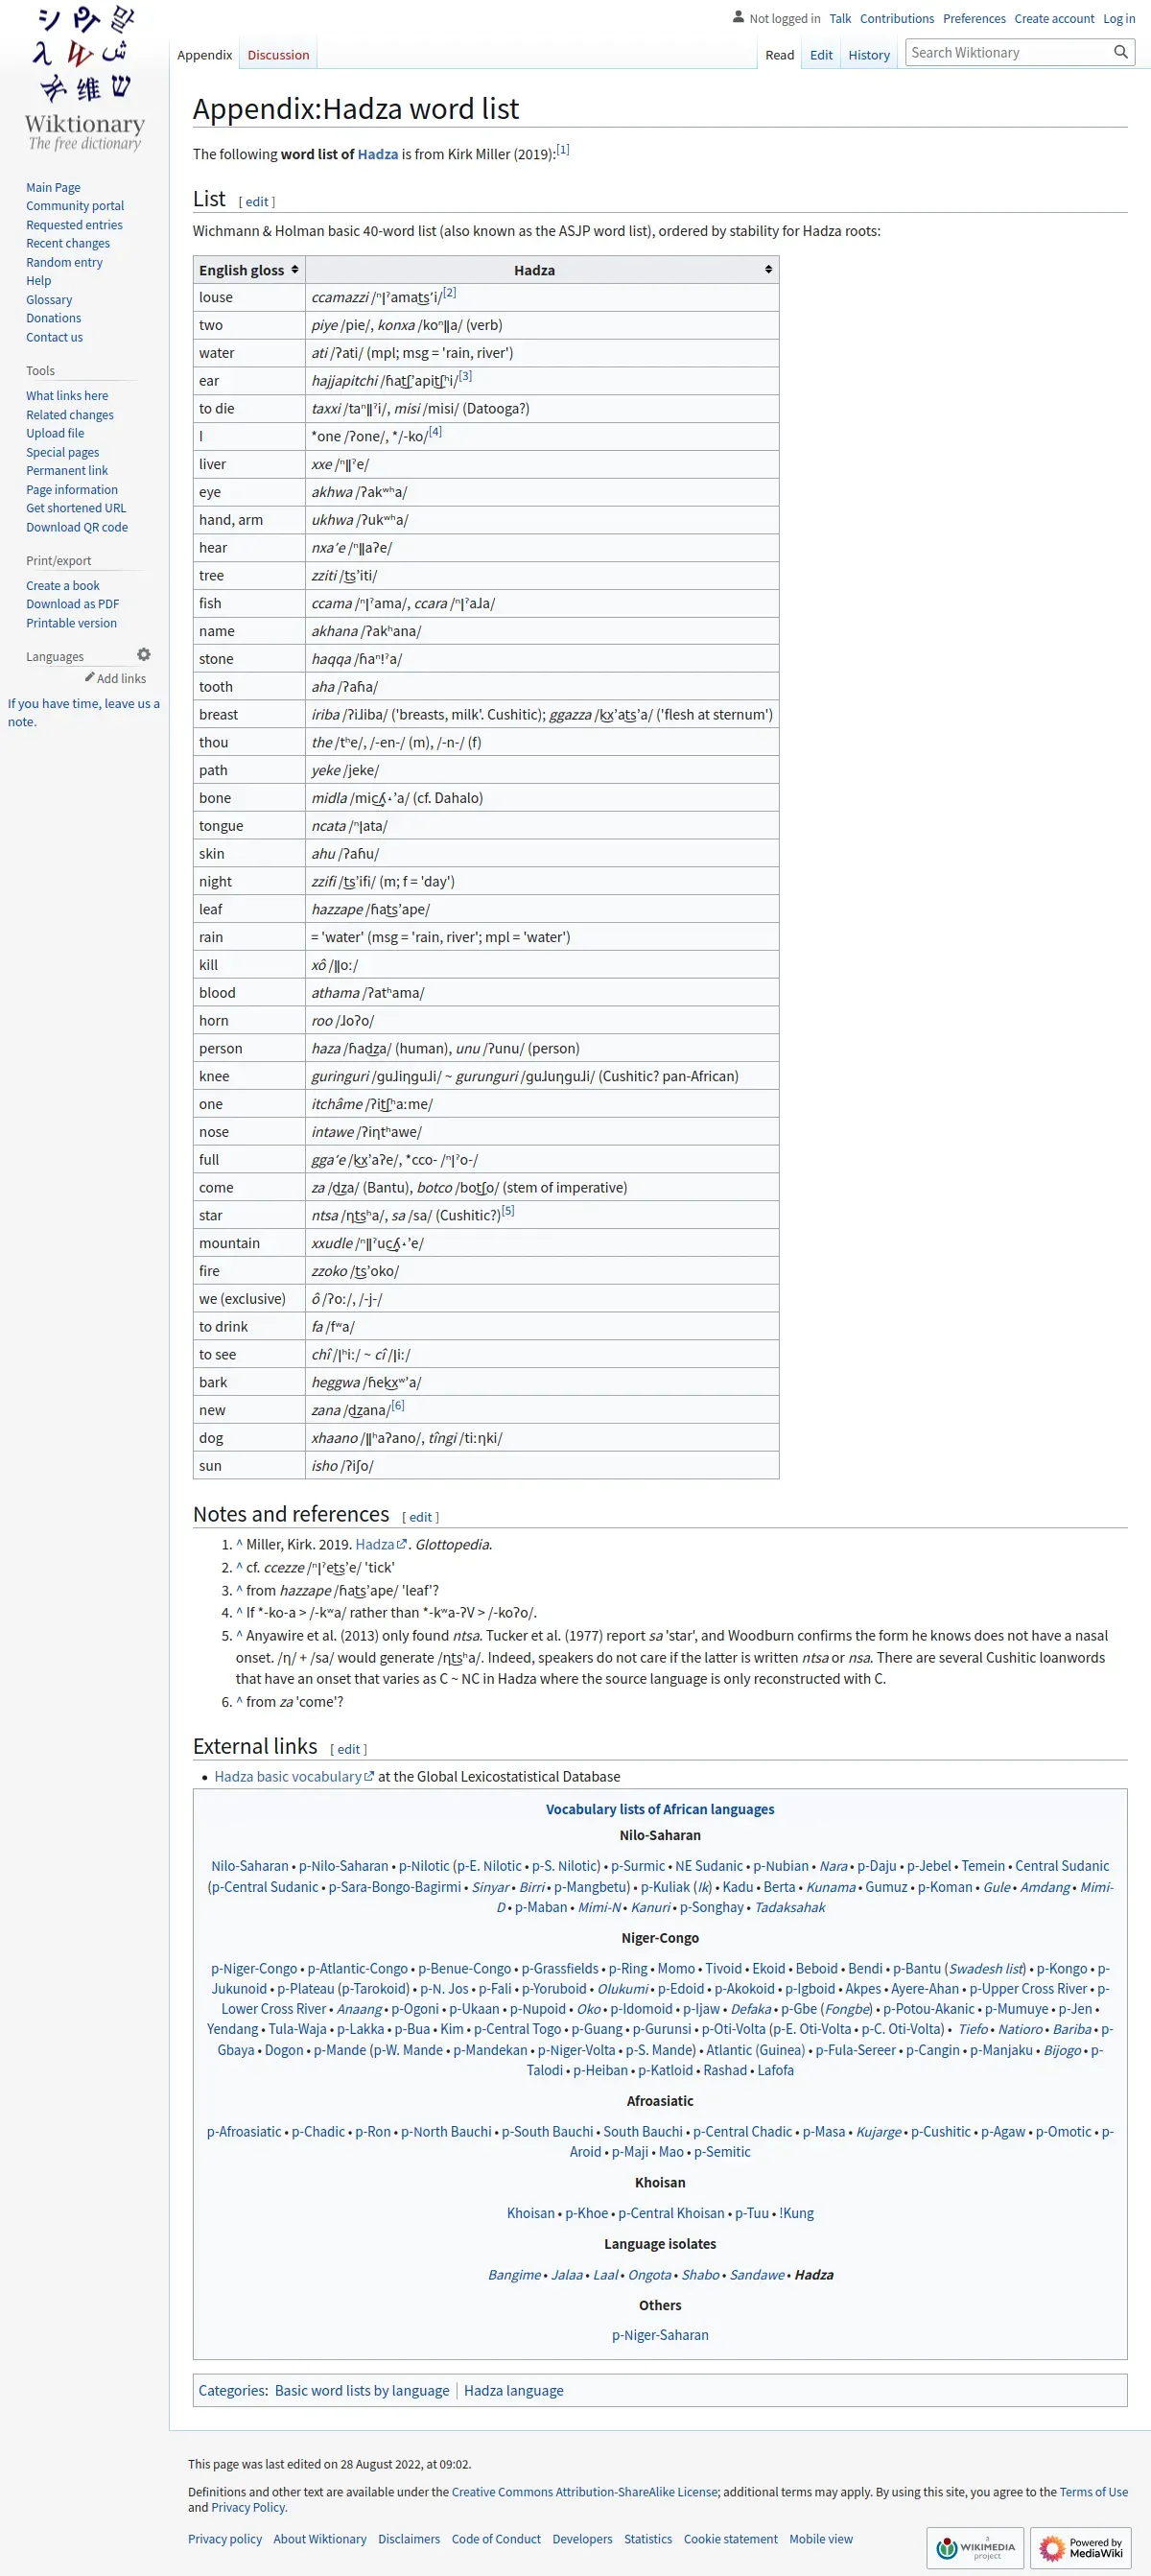The image size is (1151, 2576).
Task: Click the Wiktionary logo image
Action: [84, 79]
